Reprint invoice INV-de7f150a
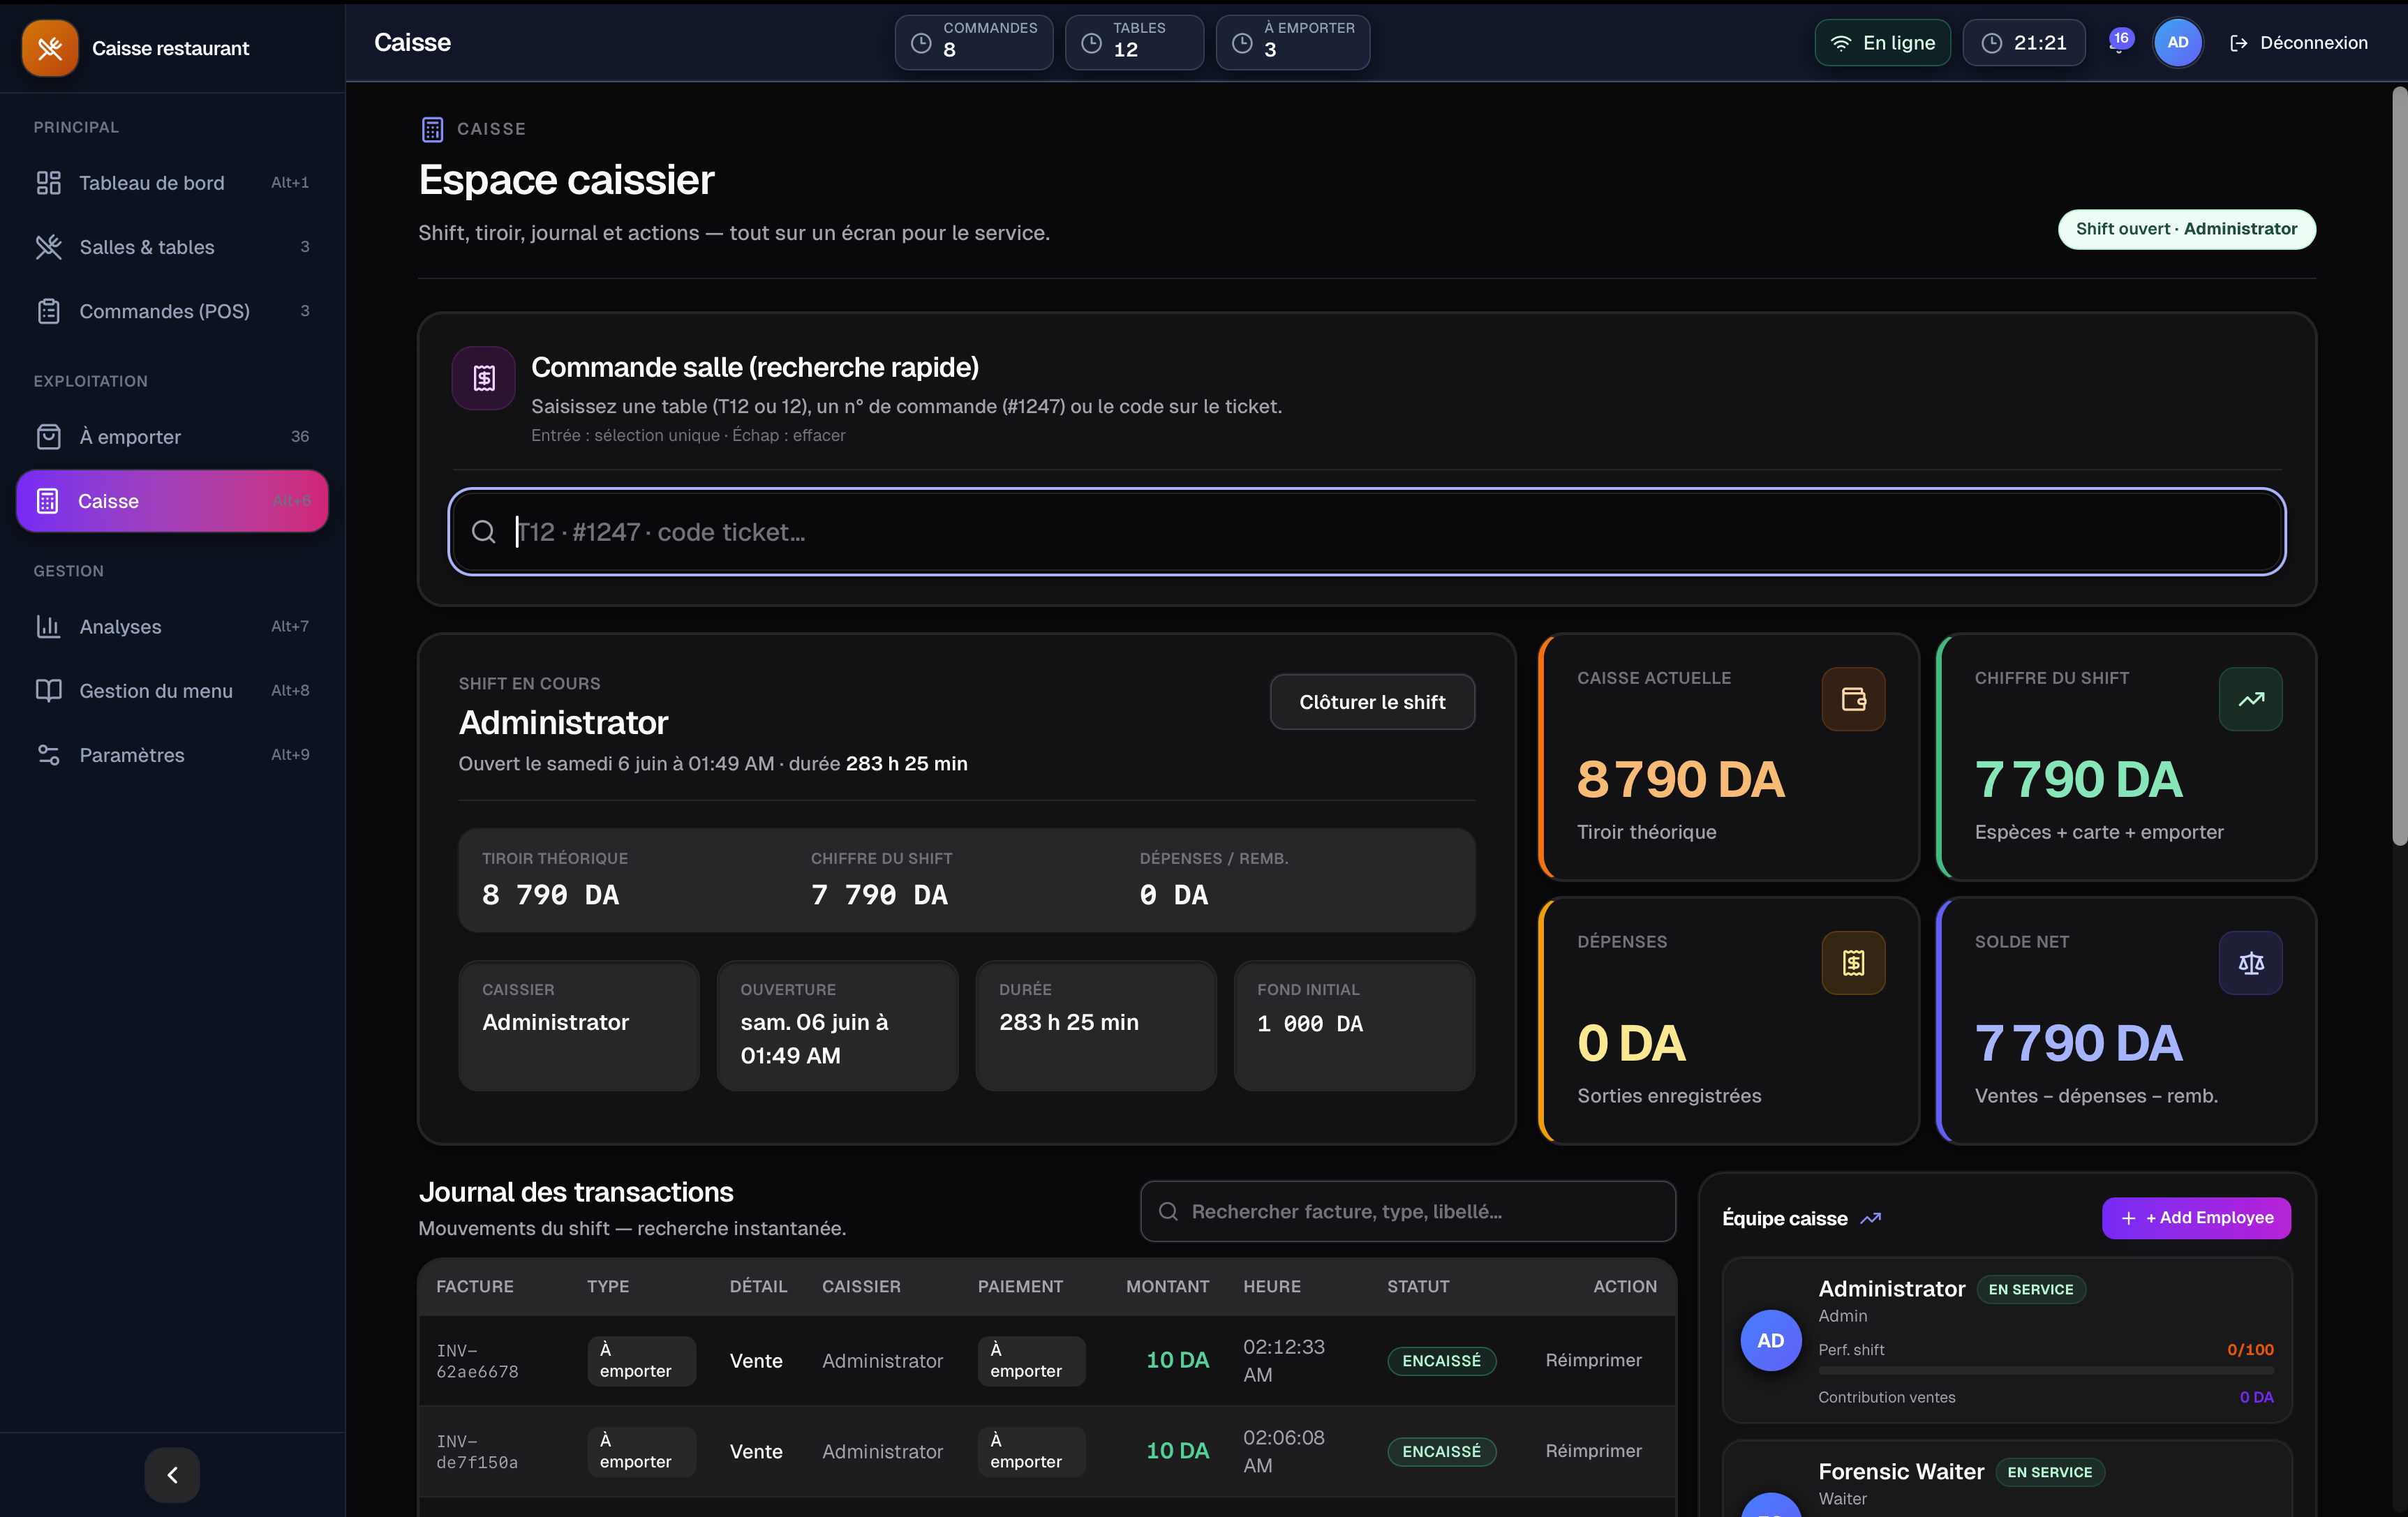This screenshot has height=1517, width=2408. [1593, 1452]
